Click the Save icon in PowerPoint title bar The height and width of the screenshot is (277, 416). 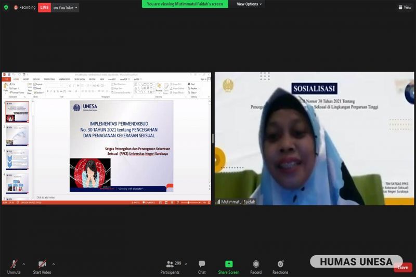[x=9, y=75]
